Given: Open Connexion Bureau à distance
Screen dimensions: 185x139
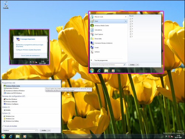Looking at the screenshot, I should click(x=109, y=43).
